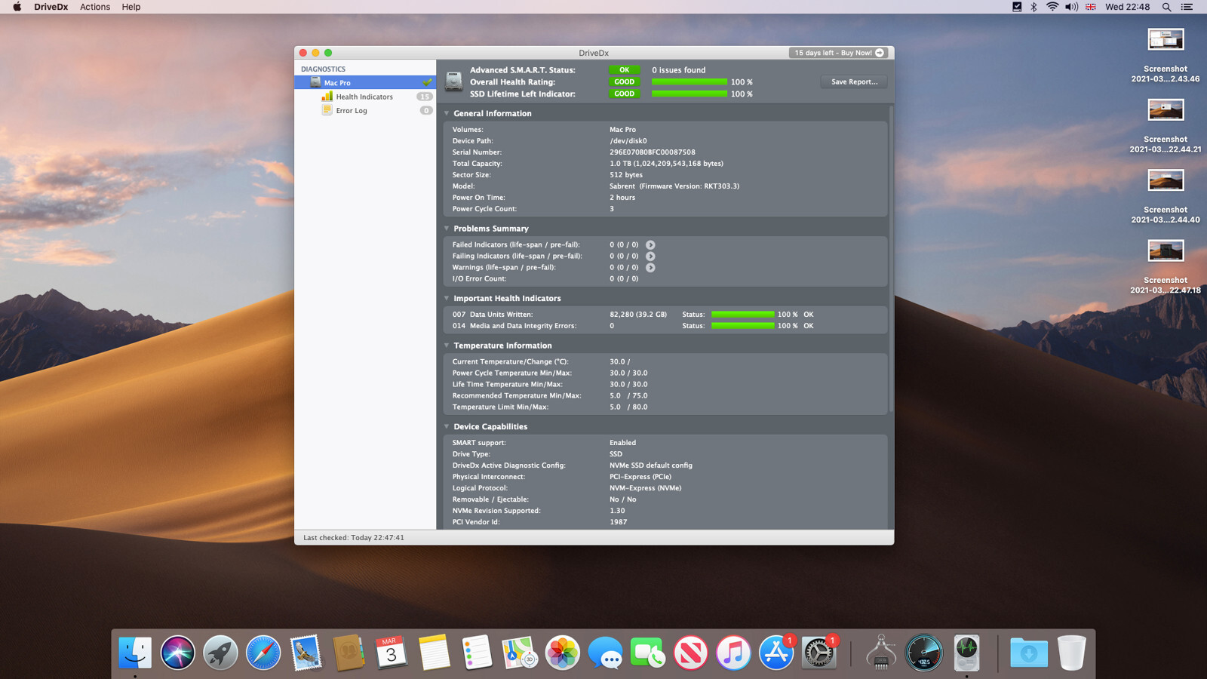The width and height of the screenshot is (1207, 679).
Task: Open the DriveDx app icon in Dock
Action: pyautogui.click(x=966, y=653)
